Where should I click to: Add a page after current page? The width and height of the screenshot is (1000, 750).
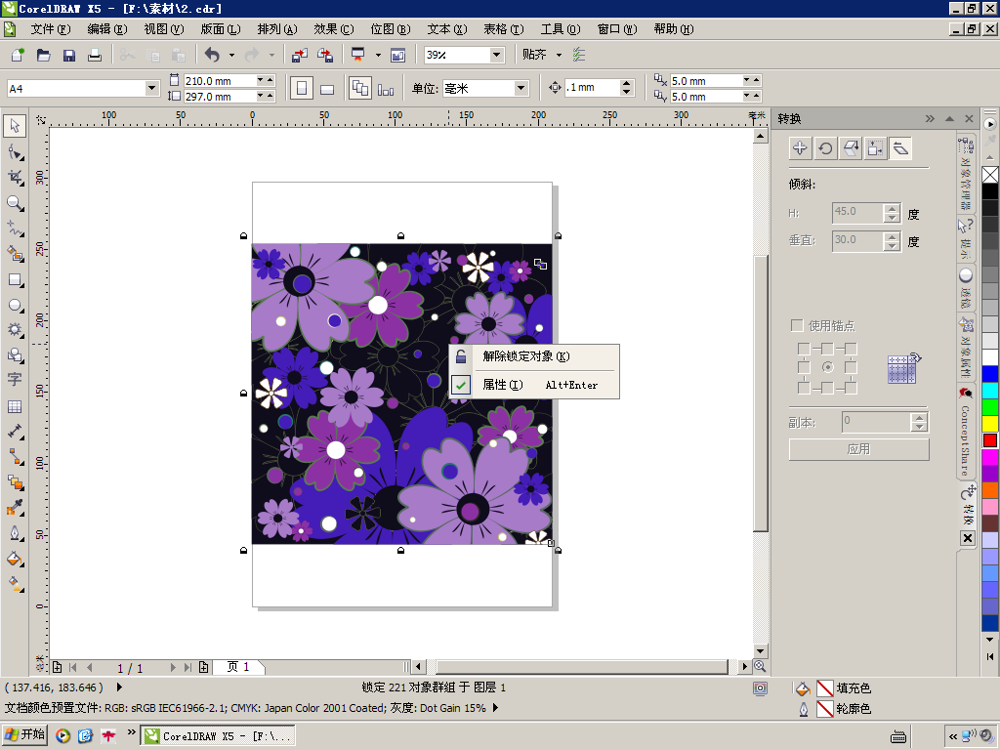point(203,668)
